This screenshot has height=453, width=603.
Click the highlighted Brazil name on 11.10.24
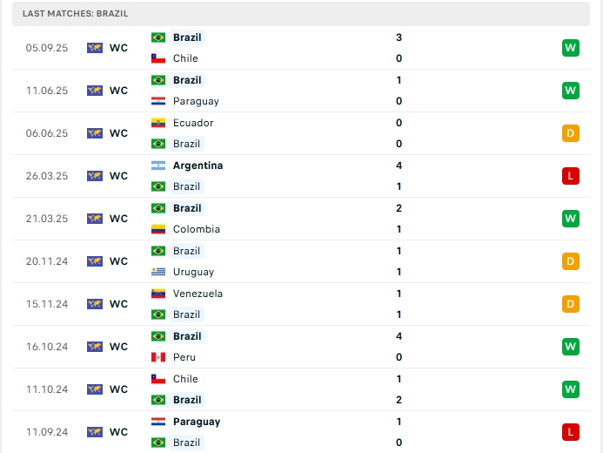(x=187, y=400)
